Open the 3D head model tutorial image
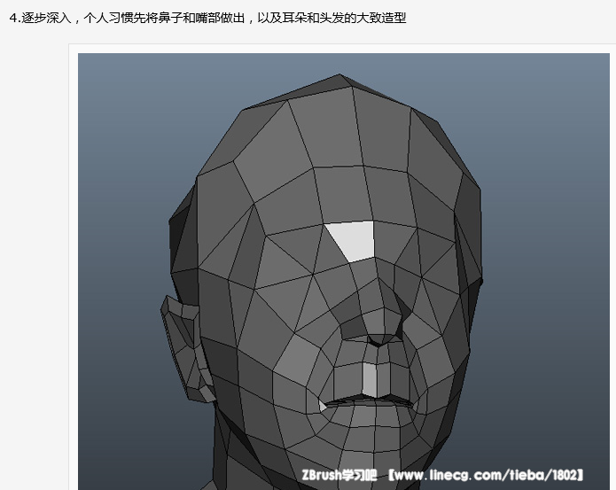Screen dimensions: 616x490 pyautogui.click(x=343, y=271)
